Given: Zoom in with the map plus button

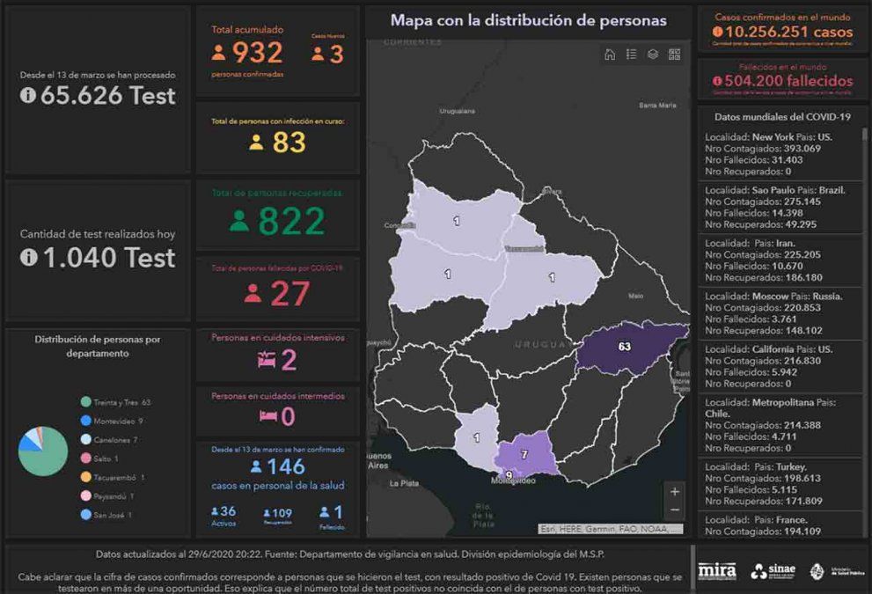Looking at the screenshot, I should (x=674, y=492).
